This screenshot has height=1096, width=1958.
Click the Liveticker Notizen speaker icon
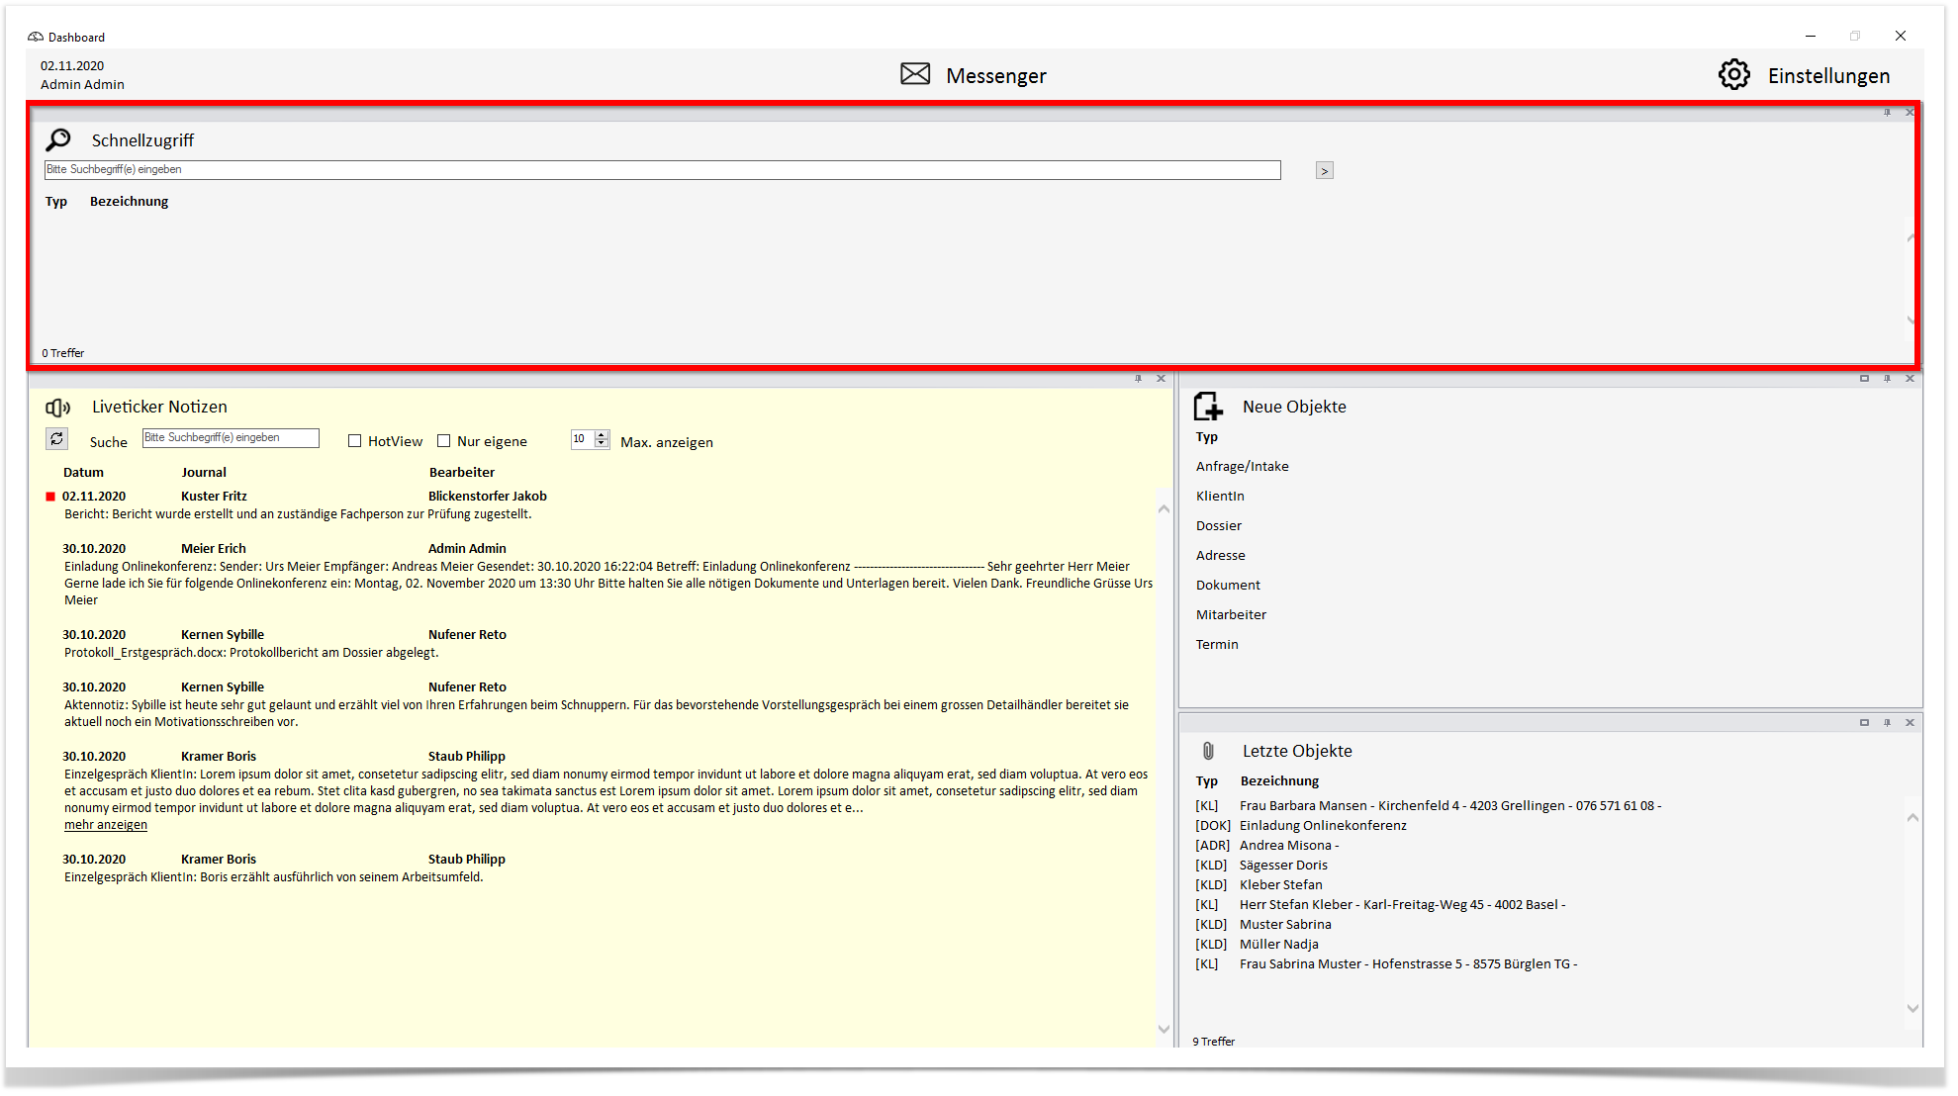click(x=58, y=407)
